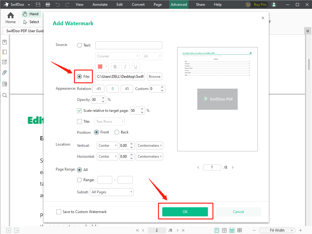Set watermark position to Back
The width and height of the screenshot is (312, 234).
click(x=117, y=132)
